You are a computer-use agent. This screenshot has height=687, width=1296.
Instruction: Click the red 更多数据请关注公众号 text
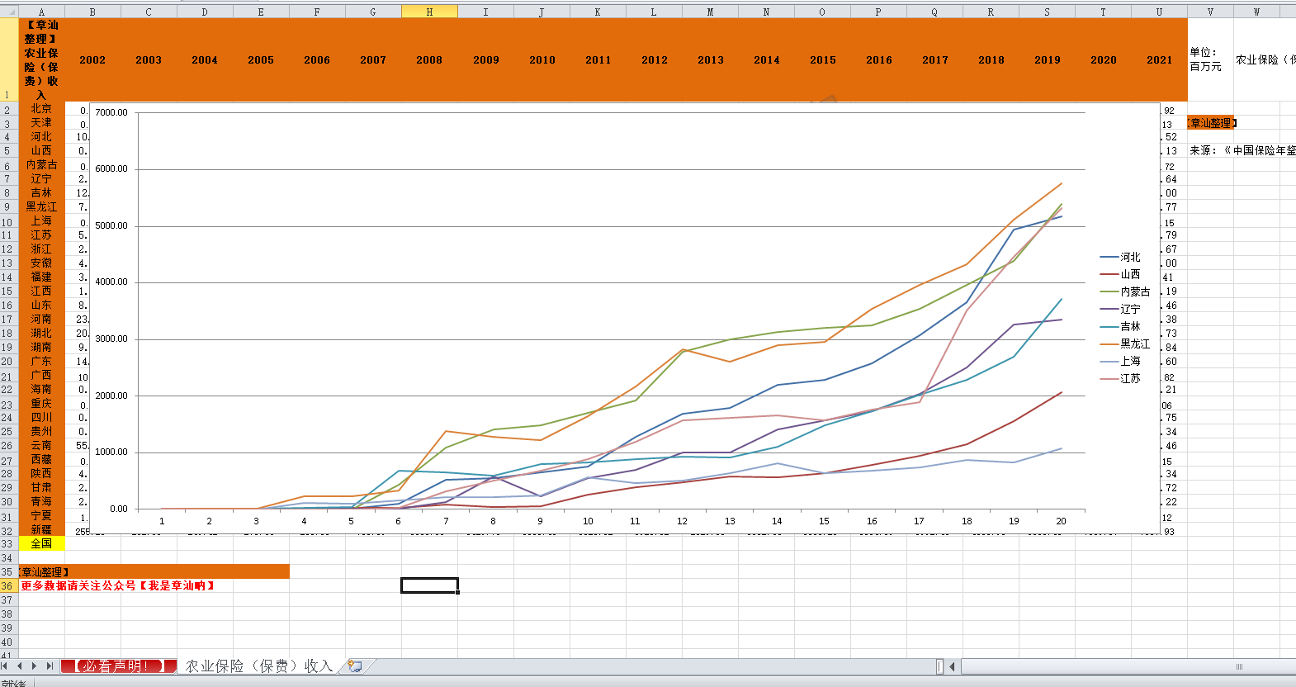[117, 585]
